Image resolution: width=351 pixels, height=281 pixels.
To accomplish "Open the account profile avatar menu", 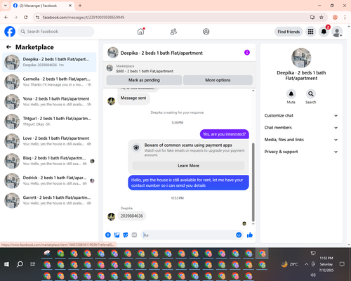I will tap(337, 32).
